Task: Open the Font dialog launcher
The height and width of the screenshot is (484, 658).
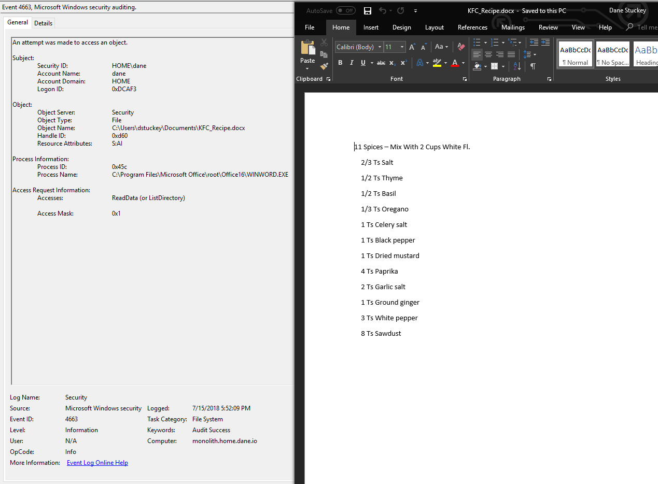Action: pos(465,79)
